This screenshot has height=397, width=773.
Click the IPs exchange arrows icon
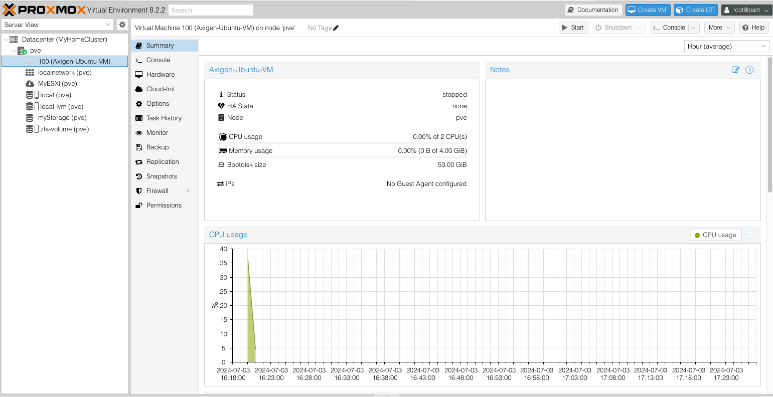pyautogui.click(x=220, y=184)
